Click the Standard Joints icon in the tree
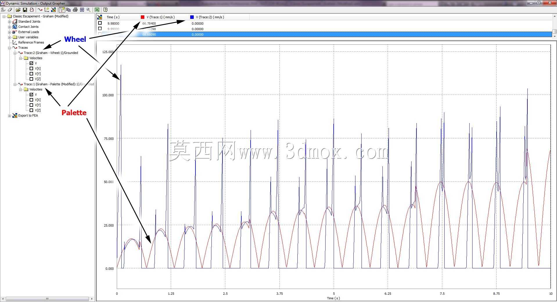Viewport: 557px width, 302px height. (x=15, y=21)
